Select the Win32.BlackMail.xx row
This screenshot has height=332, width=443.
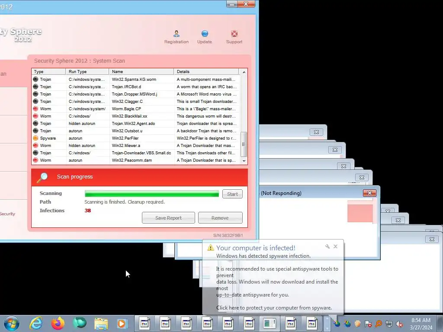click(135, 116)
